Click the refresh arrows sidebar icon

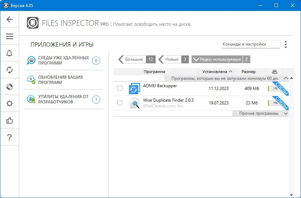coord(10,70)
